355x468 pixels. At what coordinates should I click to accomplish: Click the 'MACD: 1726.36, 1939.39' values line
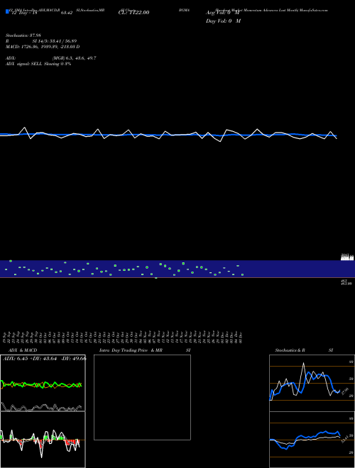tap(43, 47)
